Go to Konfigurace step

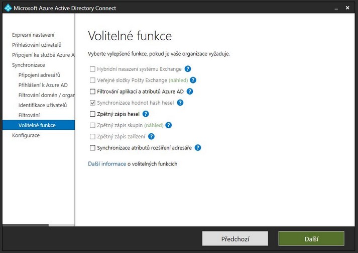click(x=26, y=135)
